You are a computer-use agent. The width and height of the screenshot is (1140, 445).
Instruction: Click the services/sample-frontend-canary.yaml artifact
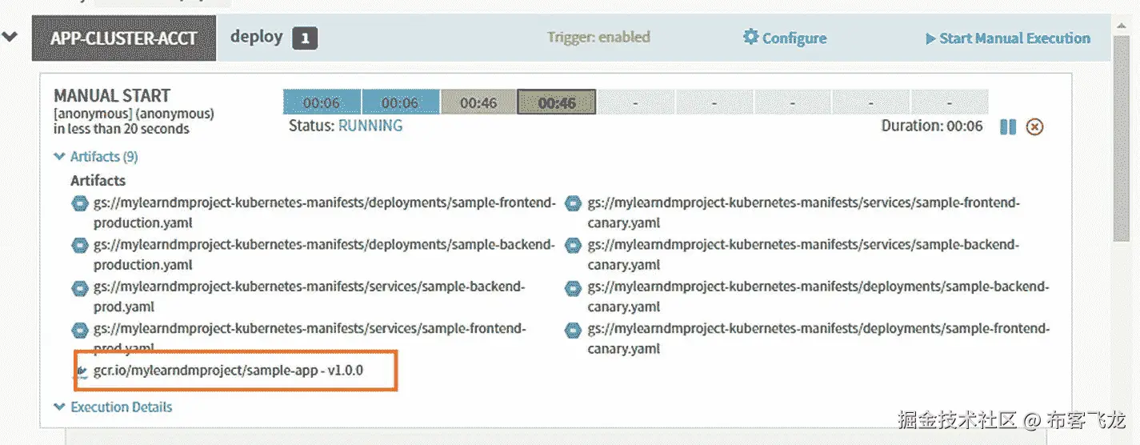pos(804,213)
